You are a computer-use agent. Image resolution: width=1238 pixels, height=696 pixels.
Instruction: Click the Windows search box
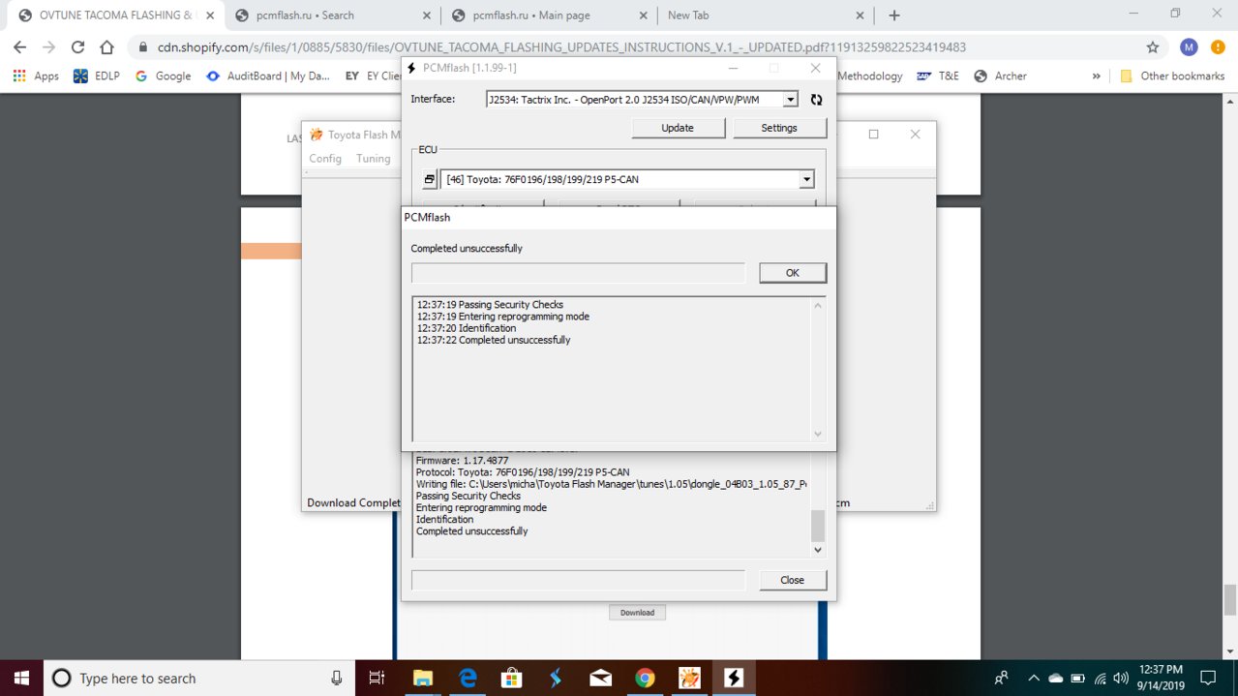coord(199,678)
